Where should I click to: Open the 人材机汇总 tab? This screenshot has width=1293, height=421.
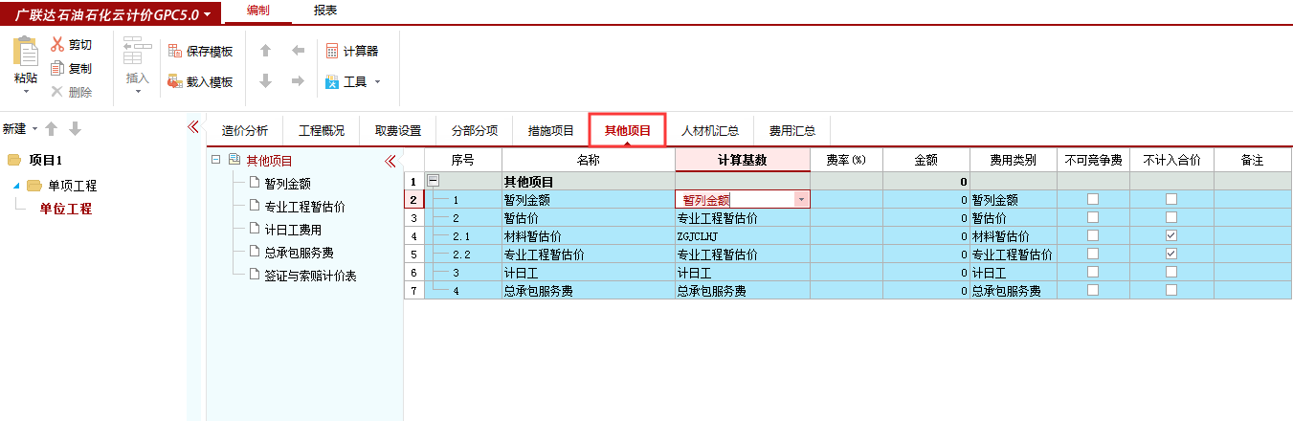click(x=710, y=131)
